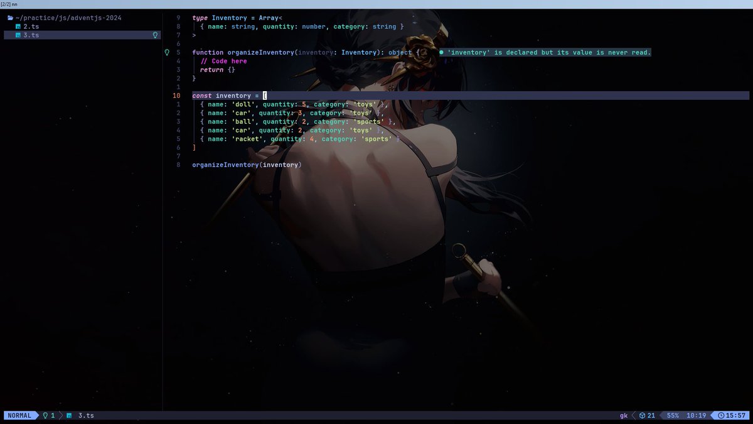Viewport: 753px width, 424px height.
Task: Open 2.ts in the file tree
Action: click(x=31, y=26)
